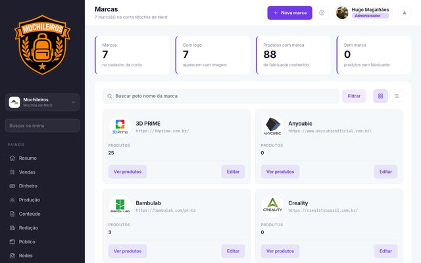Edit the 3D PRIME brand
The width and height of the screenshot is (421, 263).
[233, 172]
